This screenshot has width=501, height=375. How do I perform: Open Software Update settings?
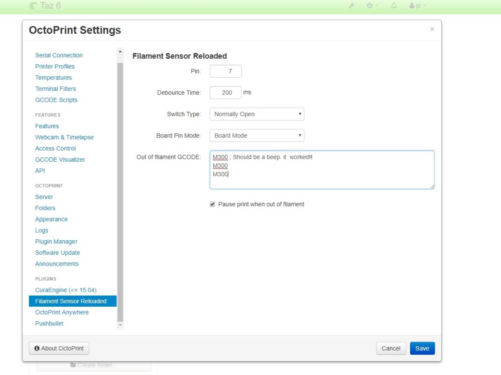tap(58, 253)
